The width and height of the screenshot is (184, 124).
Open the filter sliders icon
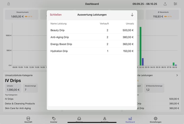(x=175, y=4)
